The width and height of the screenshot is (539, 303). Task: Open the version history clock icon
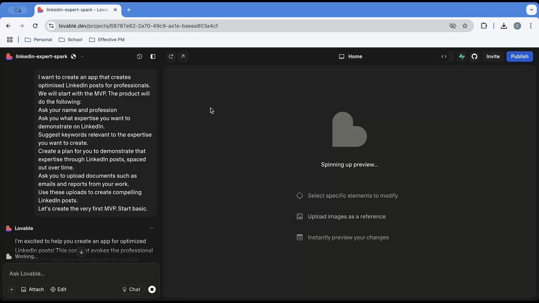tap(140, 57)
